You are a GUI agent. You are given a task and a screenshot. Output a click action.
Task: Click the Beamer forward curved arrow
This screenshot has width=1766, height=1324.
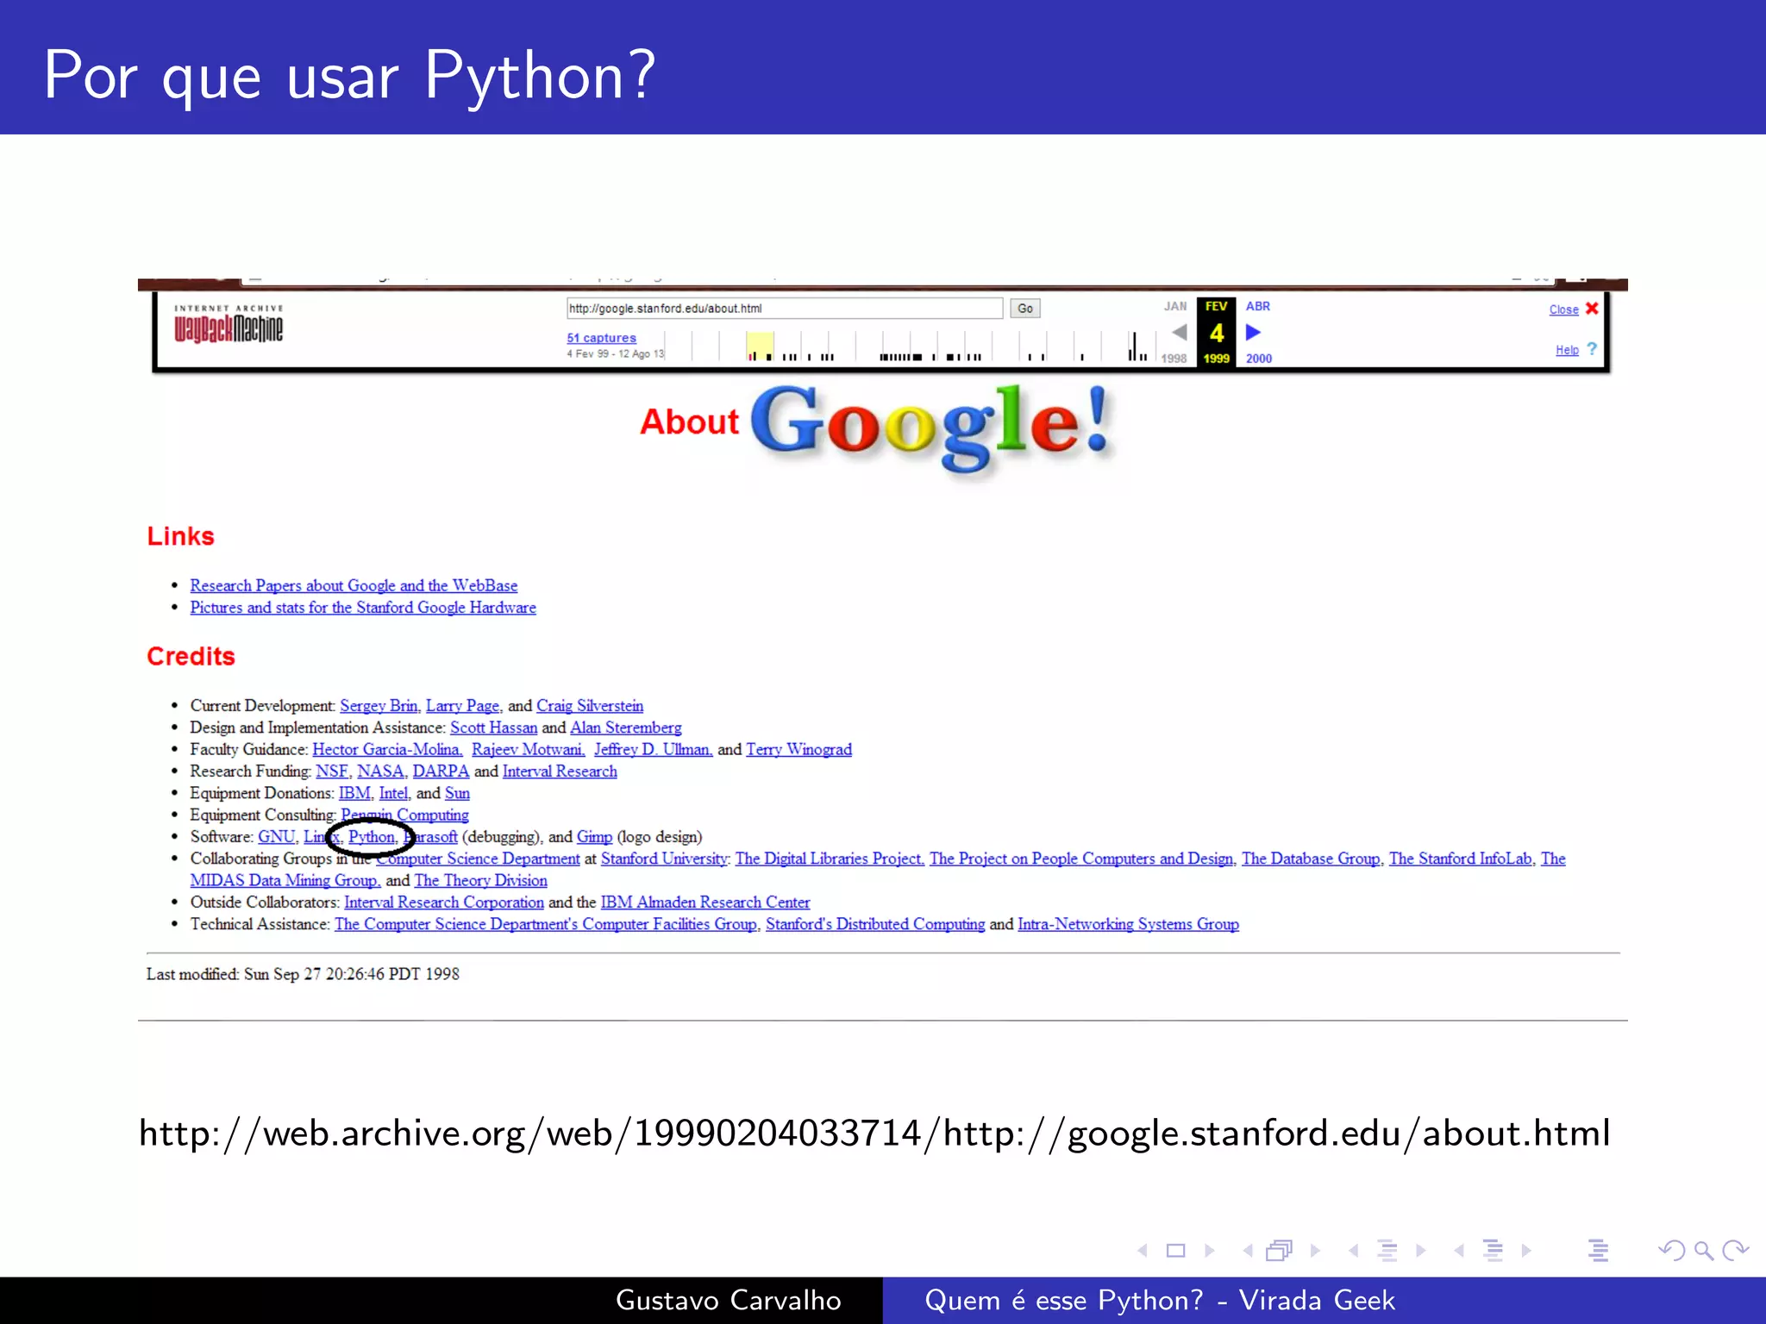pos(1735,1250)
